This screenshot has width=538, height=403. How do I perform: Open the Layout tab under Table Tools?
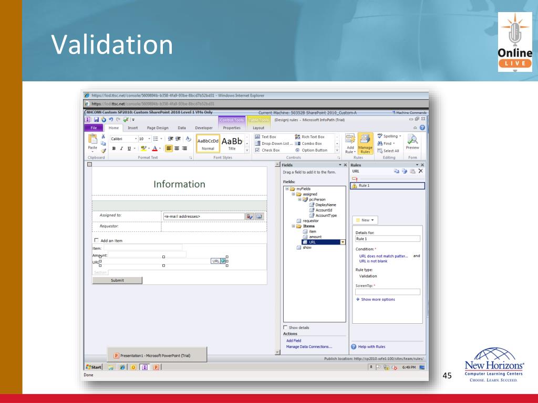tap(258, 128)
